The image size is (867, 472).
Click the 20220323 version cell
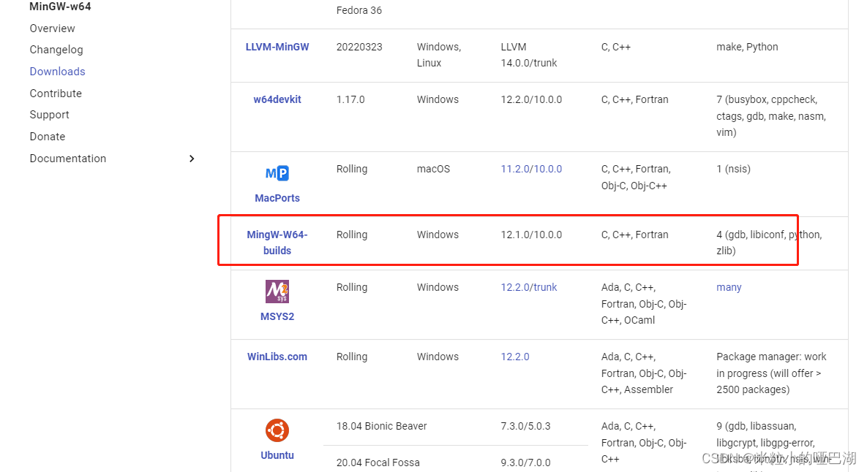click(x=359, y=47)
